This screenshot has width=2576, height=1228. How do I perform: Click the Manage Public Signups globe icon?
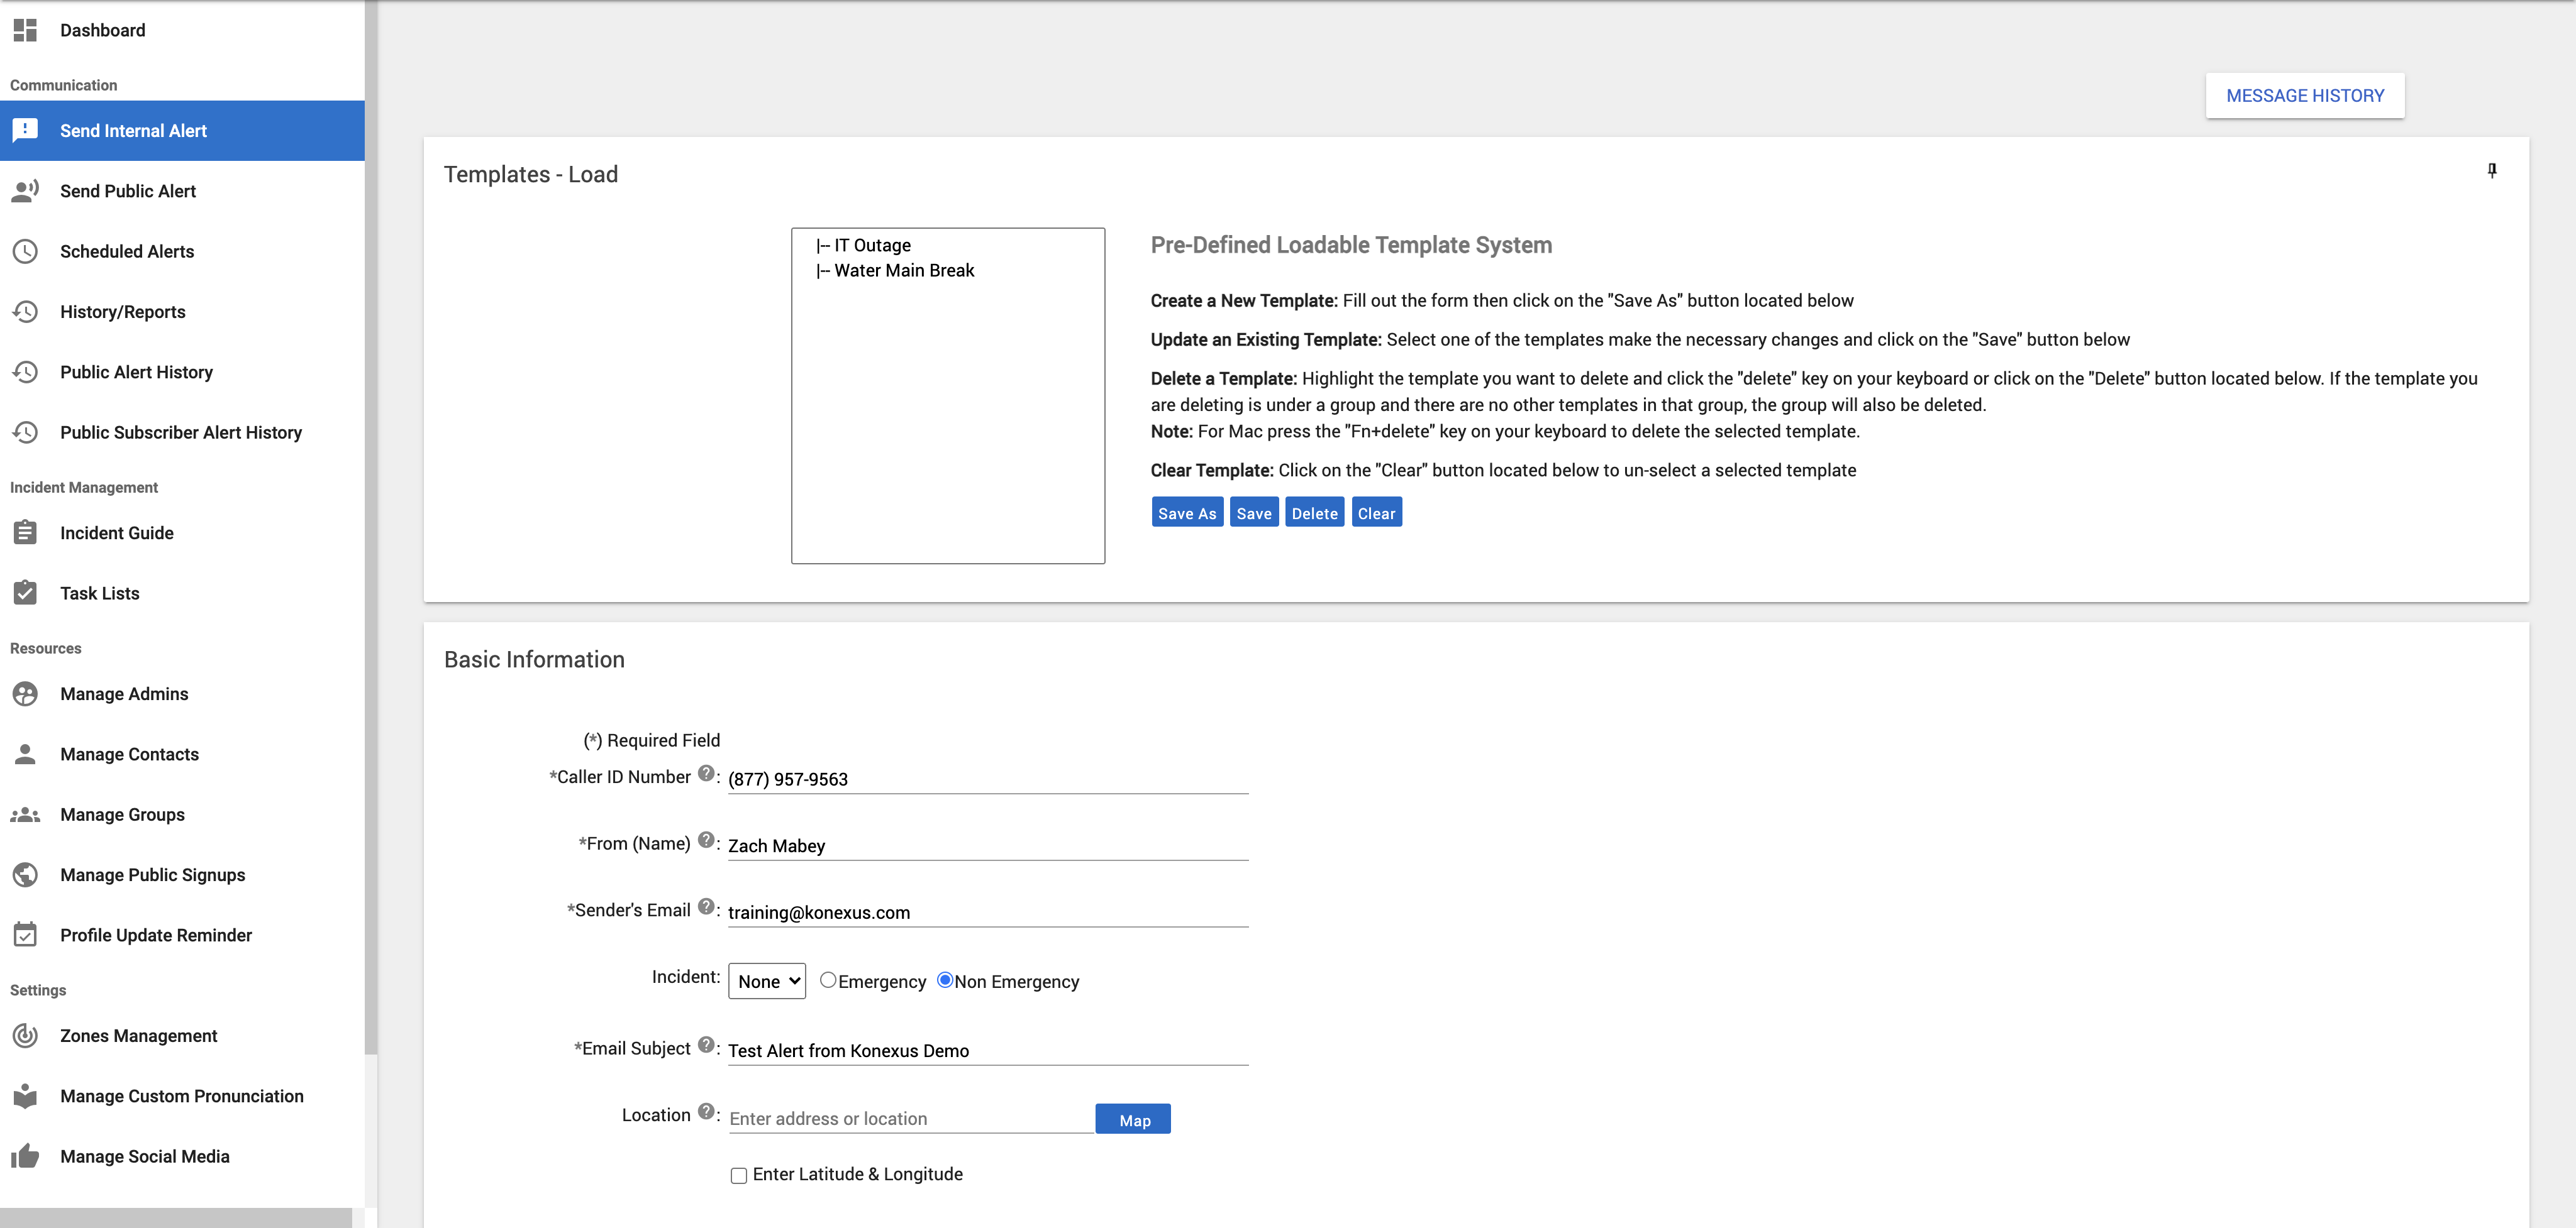point(25,874)
